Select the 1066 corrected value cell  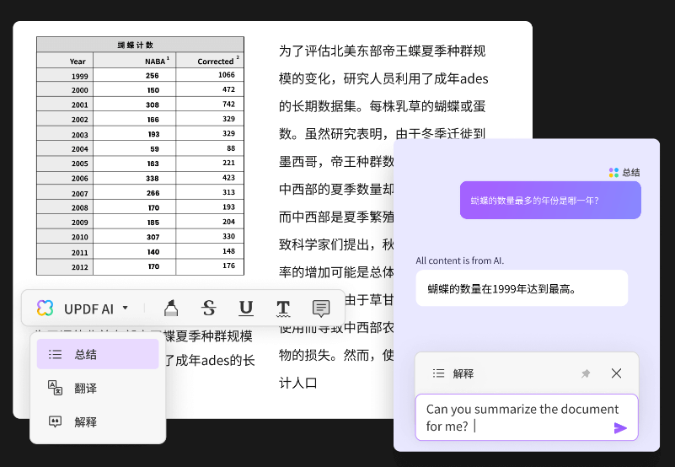(x=210, y=75)
